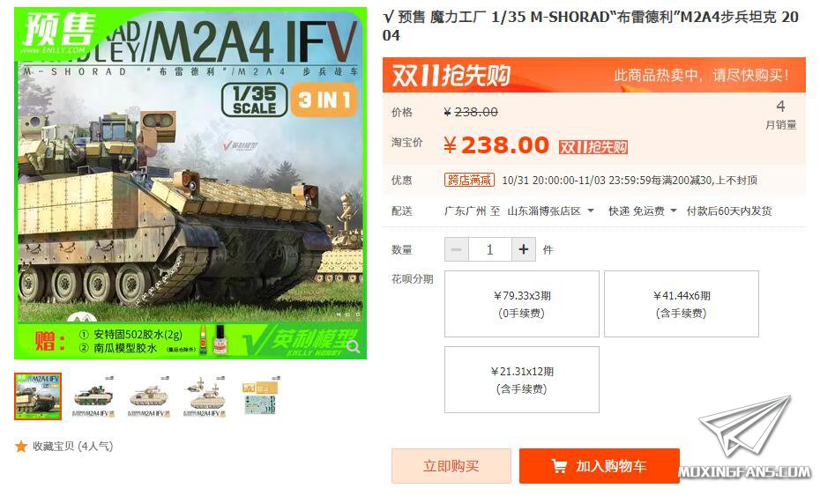The image size is (820, 503).
Task: Click the star icon beside 收藏宝贝
Action: click(x=21, y=446)
